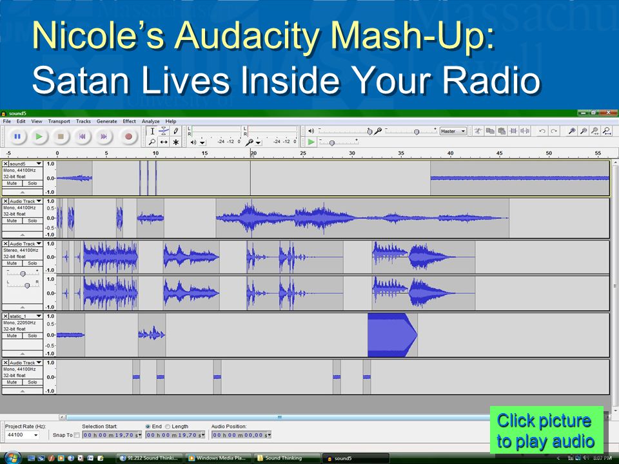Select the Draw (pencil) tool
Screen dimensions: 619x464
coord(175,131)
